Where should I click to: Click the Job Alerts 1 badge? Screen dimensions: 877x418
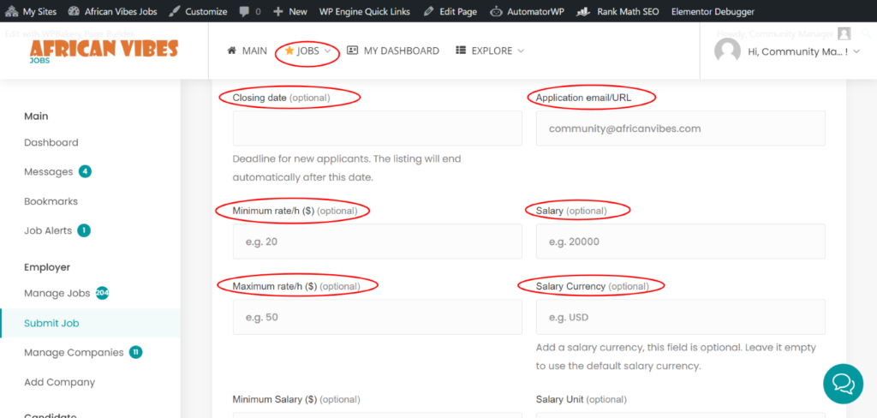pos(84,230)
